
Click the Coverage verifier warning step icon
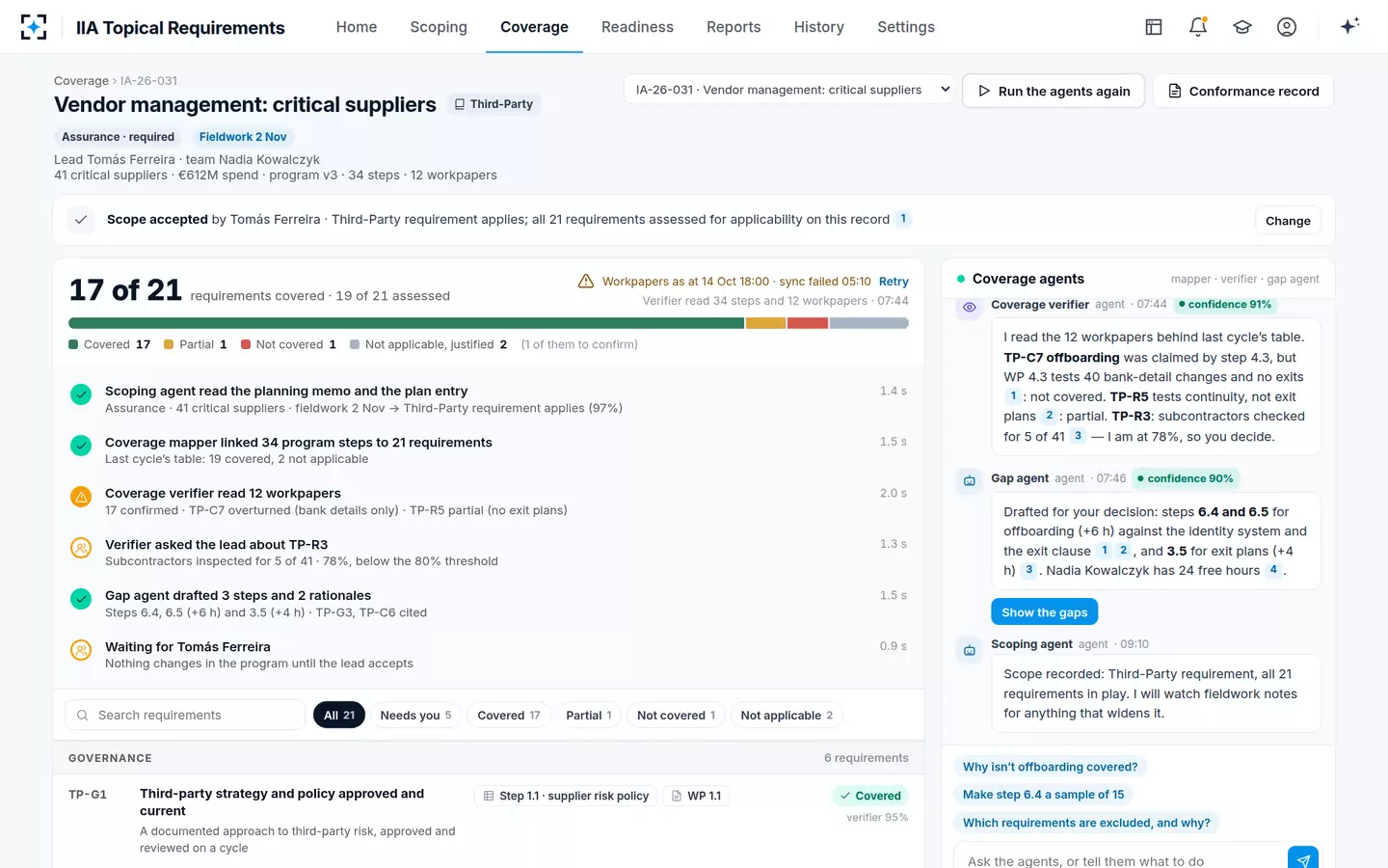81,497
